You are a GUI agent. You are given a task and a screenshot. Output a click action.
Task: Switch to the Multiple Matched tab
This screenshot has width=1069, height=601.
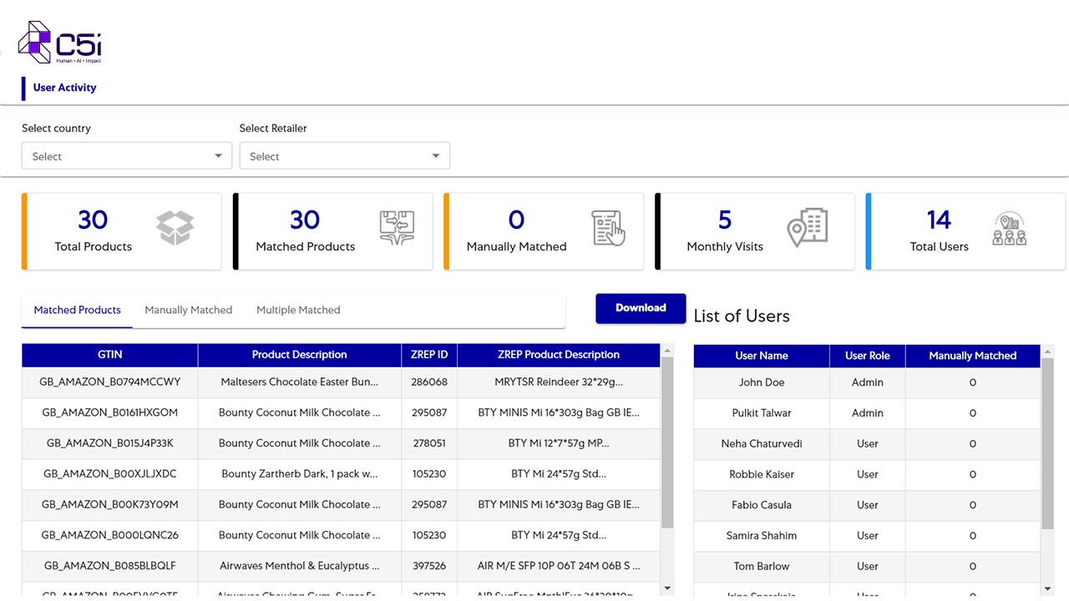(298, 310)
